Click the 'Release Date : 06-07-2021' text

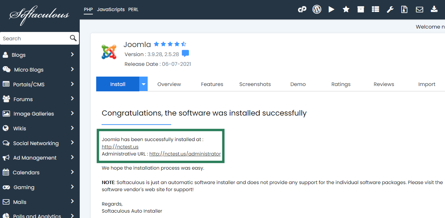pyautogui.click(x=158, y=64)
